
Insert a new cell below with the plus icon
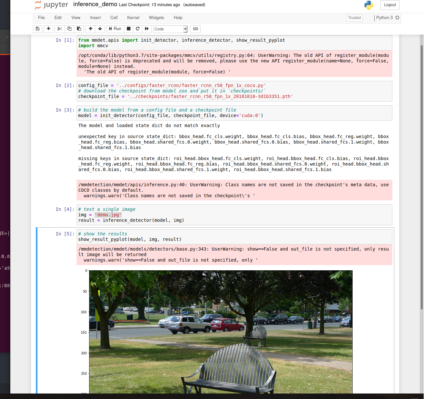pos(48,29)
